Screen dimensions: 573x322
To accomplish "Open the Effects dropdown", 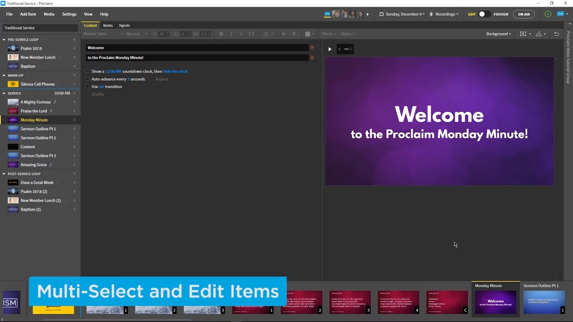I will tap(328, 34).
